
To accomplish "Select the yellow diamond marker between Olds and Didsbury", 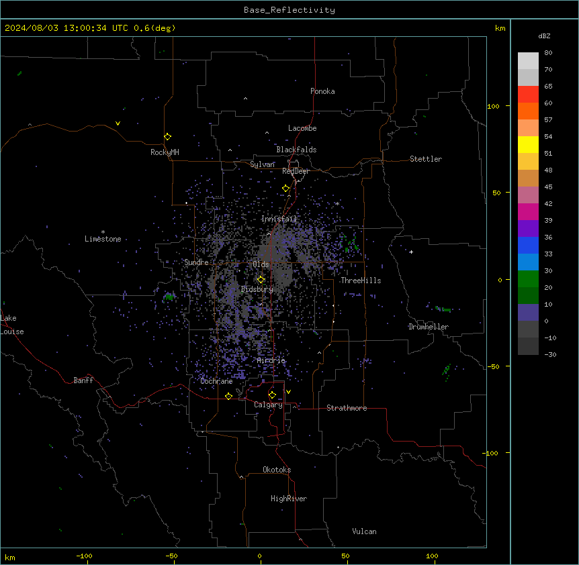I will [261, 280].
